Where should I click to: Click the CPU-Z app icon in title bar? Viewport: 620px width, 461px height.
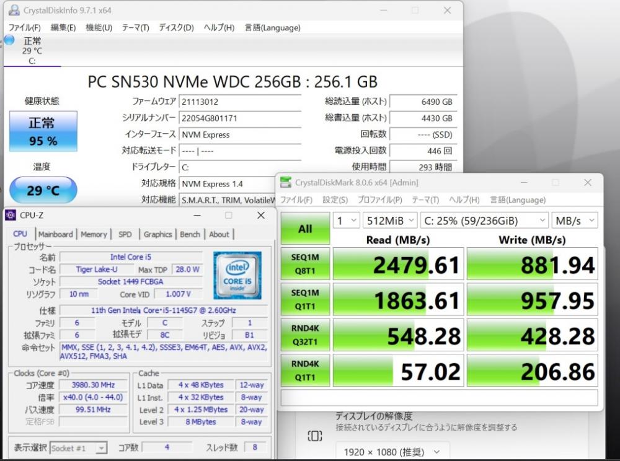point(11,215)
